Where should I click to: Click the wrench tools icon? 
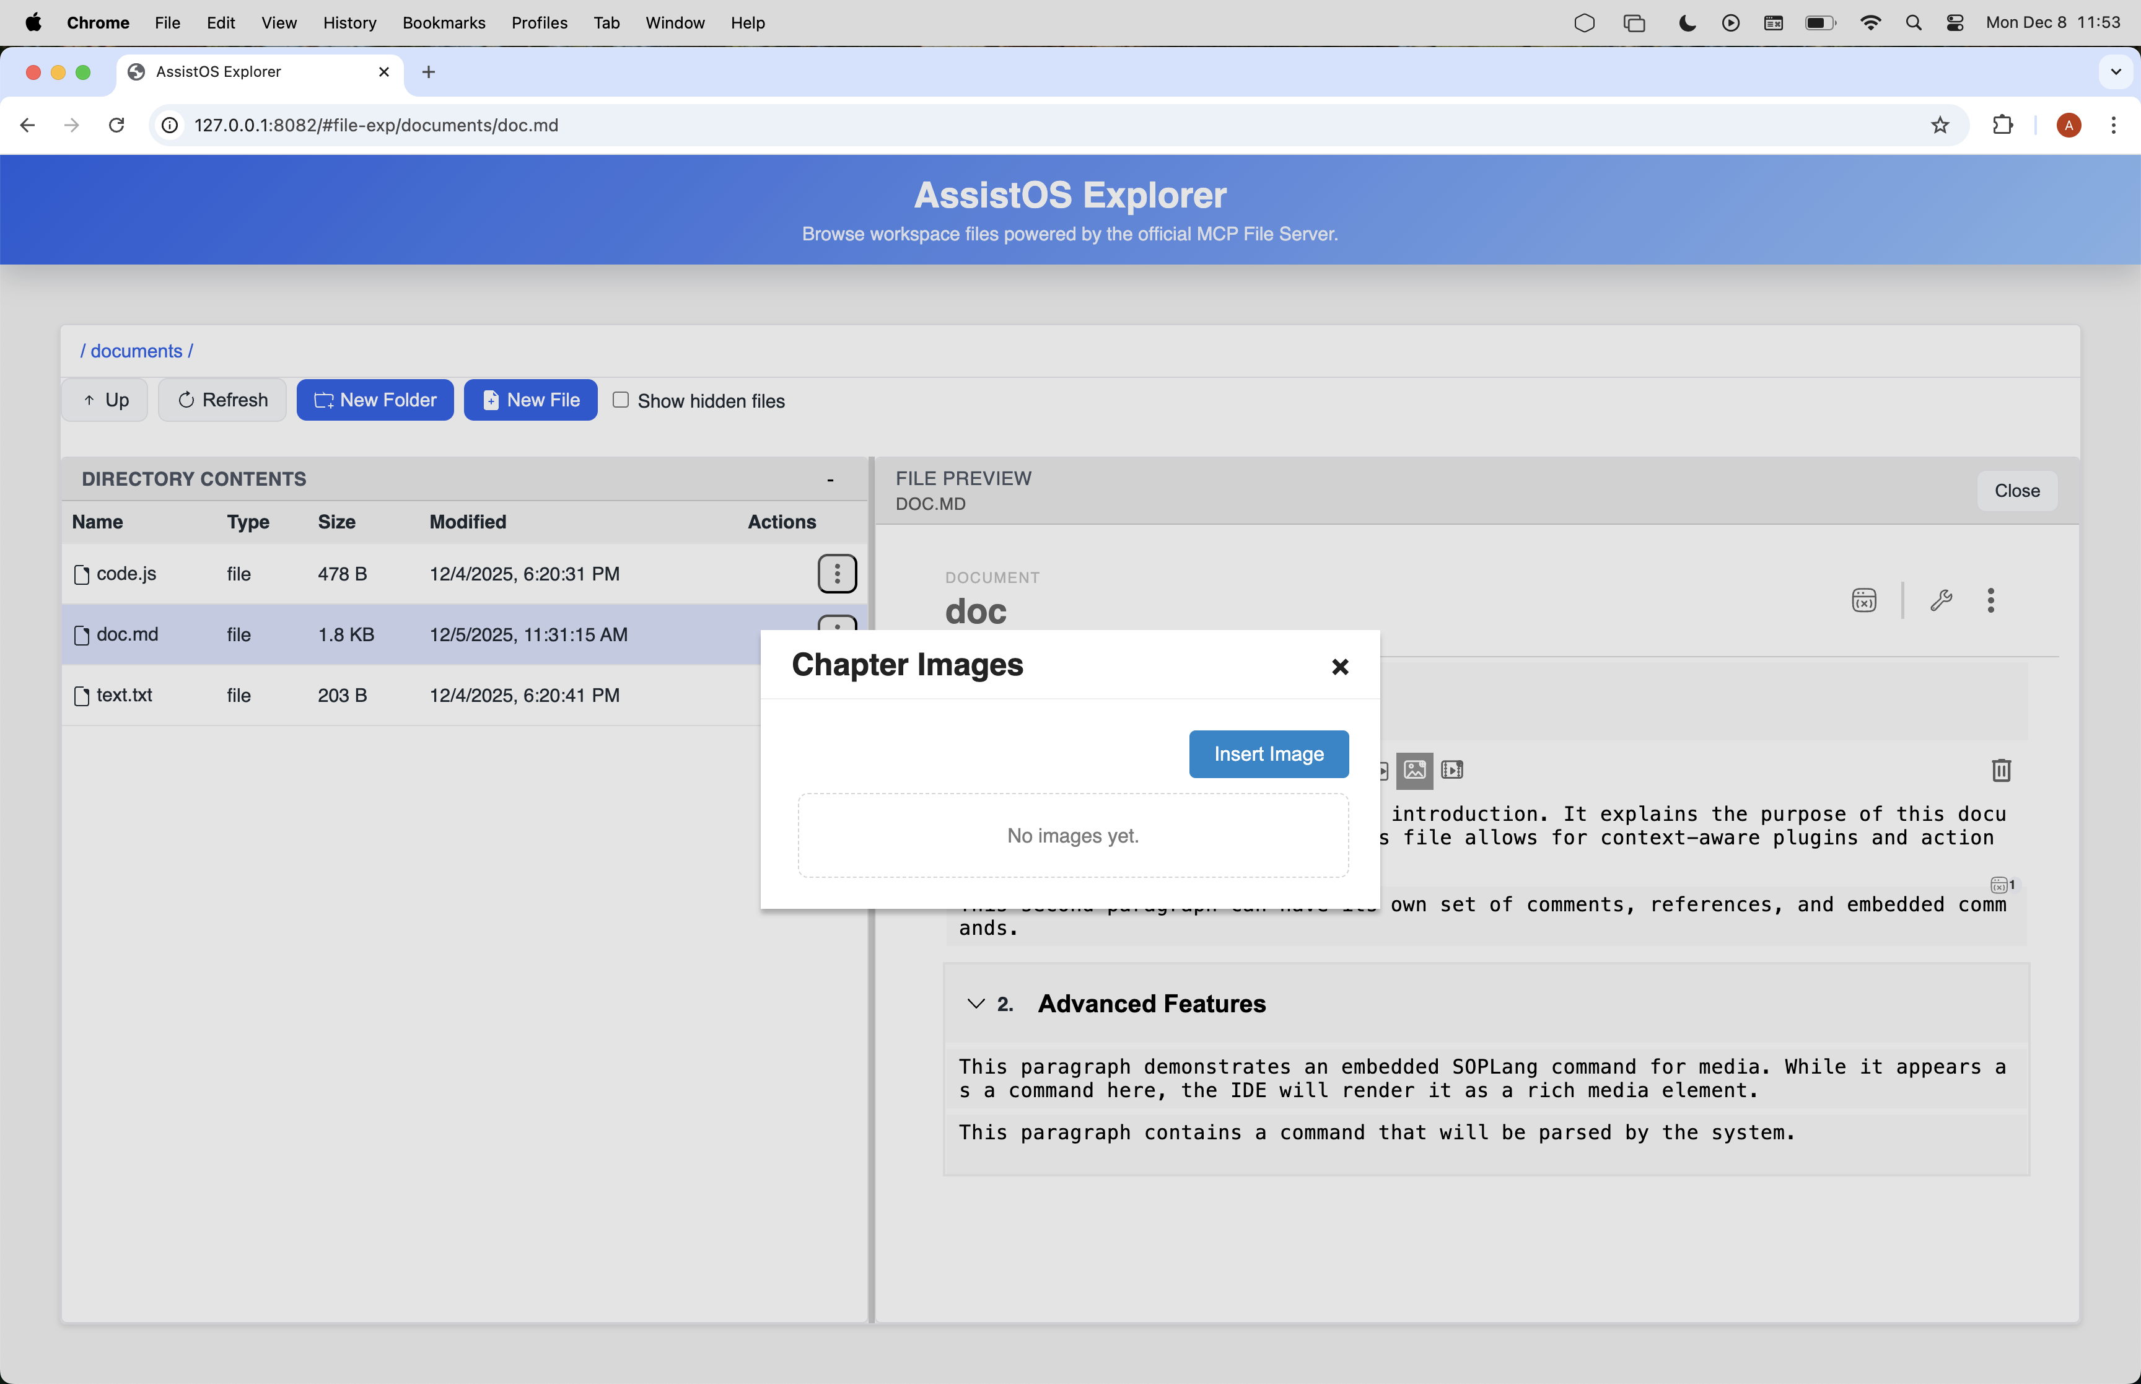1941,600
